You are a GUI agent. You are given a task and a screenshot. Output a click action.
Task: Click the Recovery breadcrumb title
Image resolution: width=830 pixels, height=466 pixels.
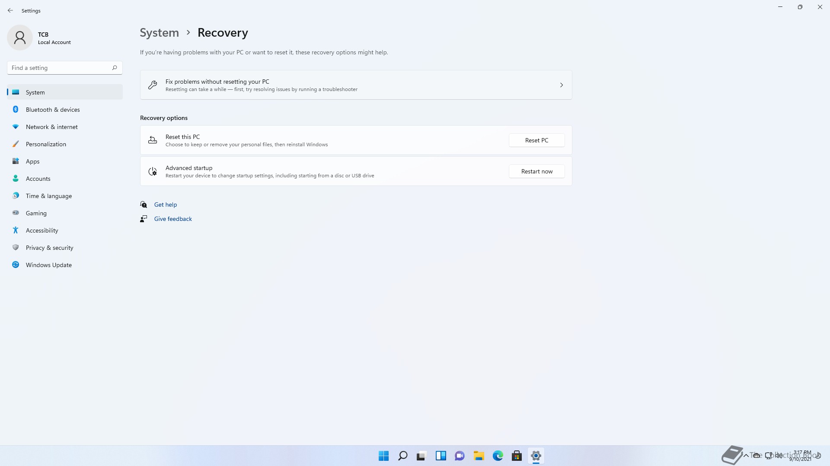[223, 33]
